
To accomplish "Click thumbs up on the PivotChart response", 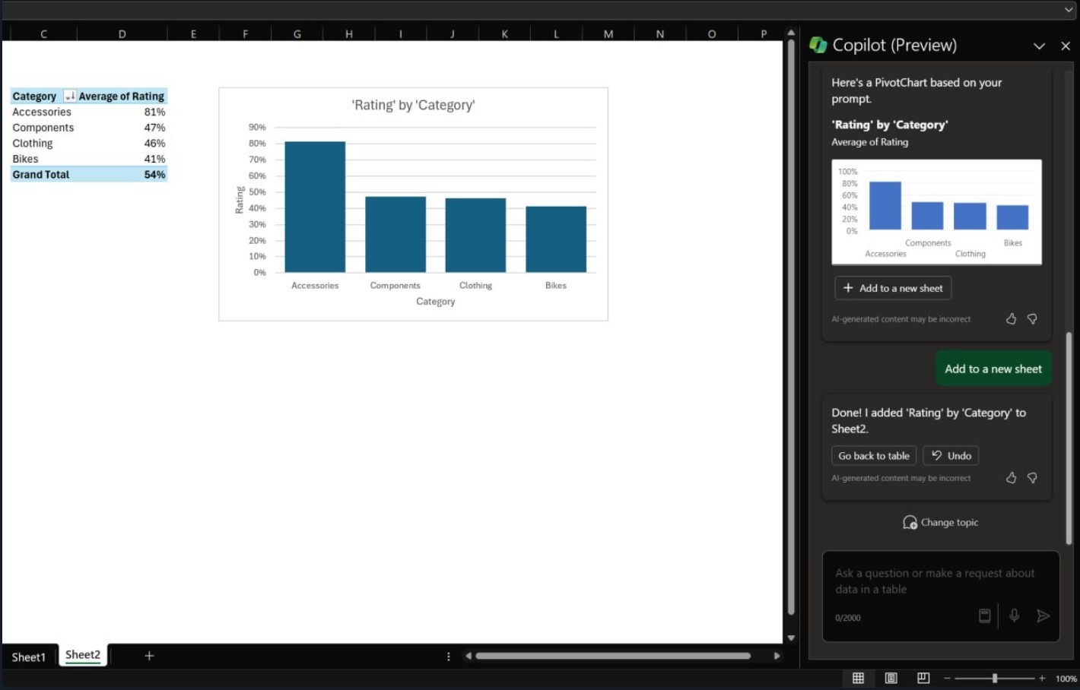I will click(1011, 319).
